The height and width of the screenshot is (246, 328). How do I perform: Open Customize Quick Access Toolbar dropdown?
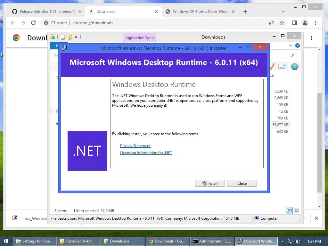tap(76, 37)
